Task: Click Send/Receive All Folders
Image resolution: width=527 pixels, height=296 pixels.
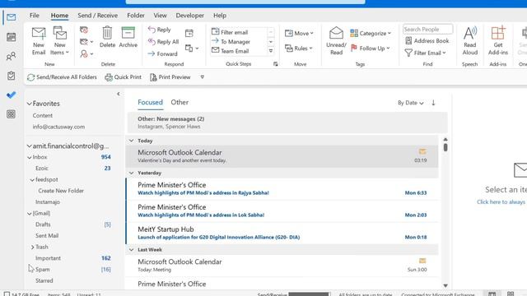Action: (x=62, y=77)
